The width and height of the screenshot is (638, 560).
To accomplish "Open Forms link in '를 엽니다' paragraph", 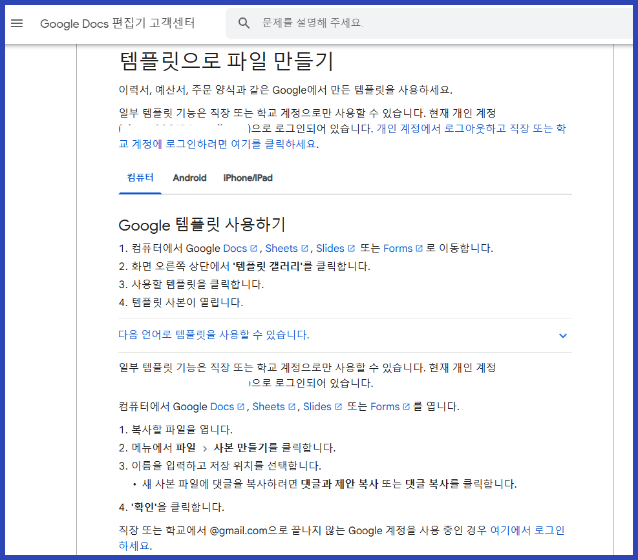I will (x=385, y=406).
